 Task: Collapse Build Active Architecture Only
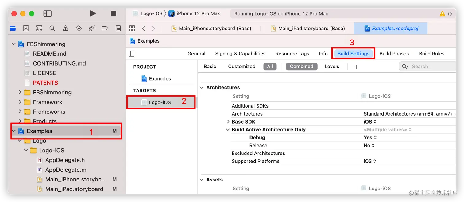pos(228,130)
